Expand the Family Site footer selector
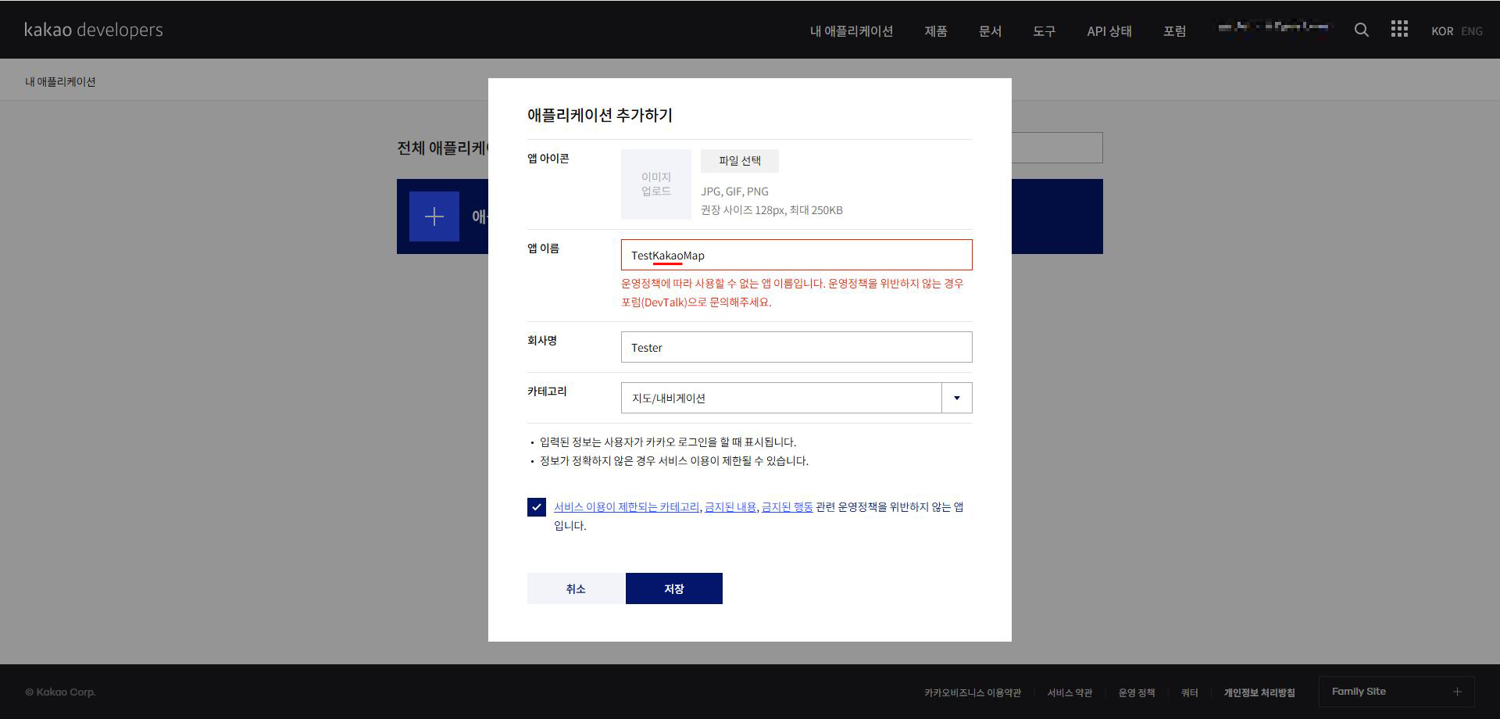The image size is (1500, 719). click(1396, 692)
